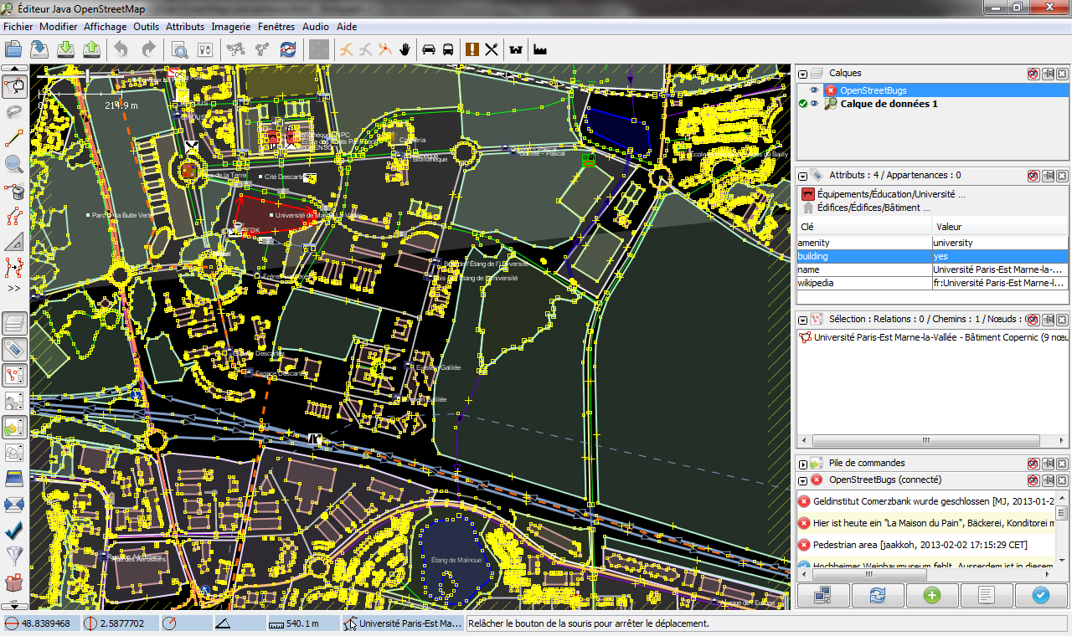Toggle visibility eye of OpenStreetBugs layer

[814, 90]
